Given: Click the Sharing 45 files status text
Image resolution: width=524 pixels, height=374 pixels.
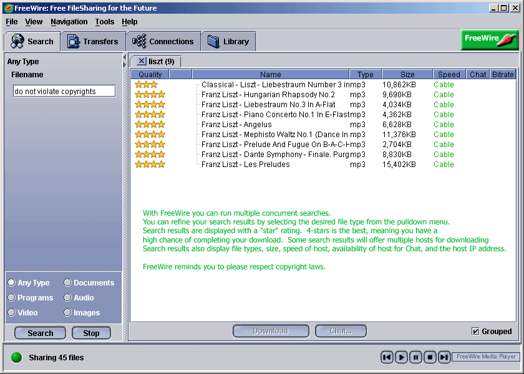Looking at the screenshot, I should click(x=56, y=358).
